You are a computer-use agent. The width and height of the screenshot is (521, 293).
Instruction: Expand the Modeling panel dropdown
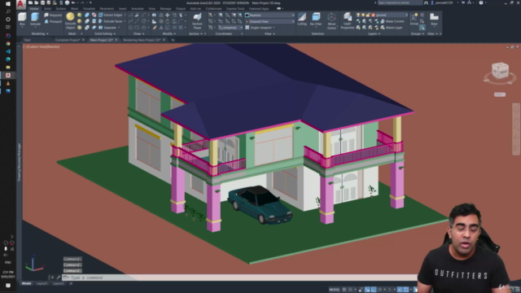tap(40, 33)
